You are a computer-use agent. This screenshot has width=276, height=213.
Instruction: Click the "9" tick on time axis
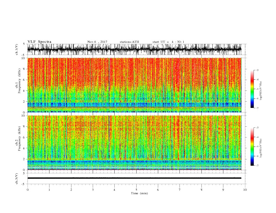[223, 190]
